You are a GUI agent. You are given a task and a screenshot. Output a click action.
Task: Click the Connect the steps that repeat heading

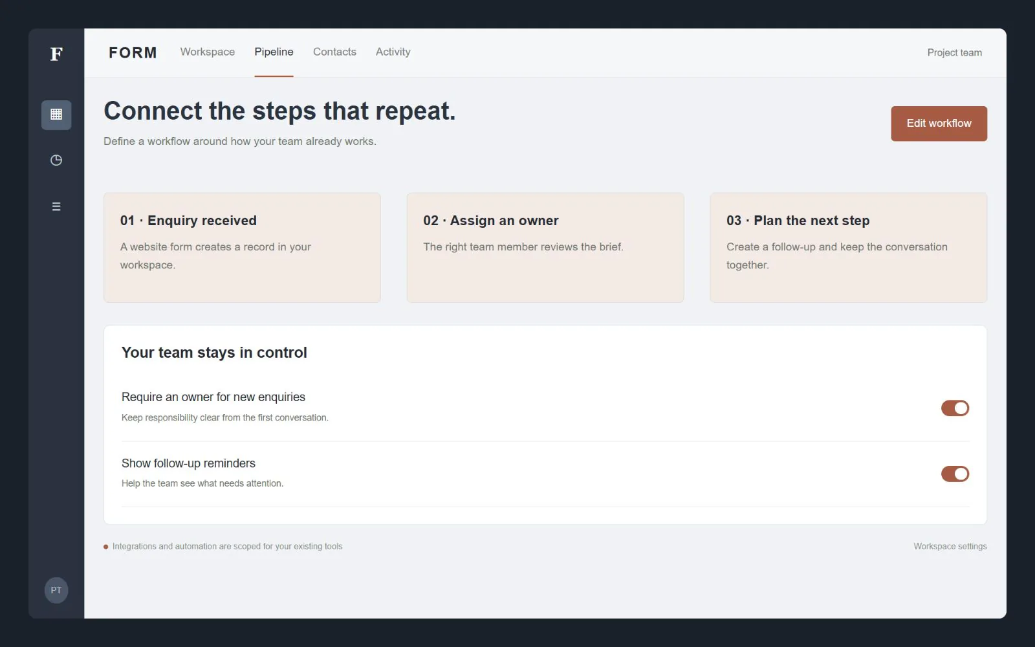pos(279,111)
